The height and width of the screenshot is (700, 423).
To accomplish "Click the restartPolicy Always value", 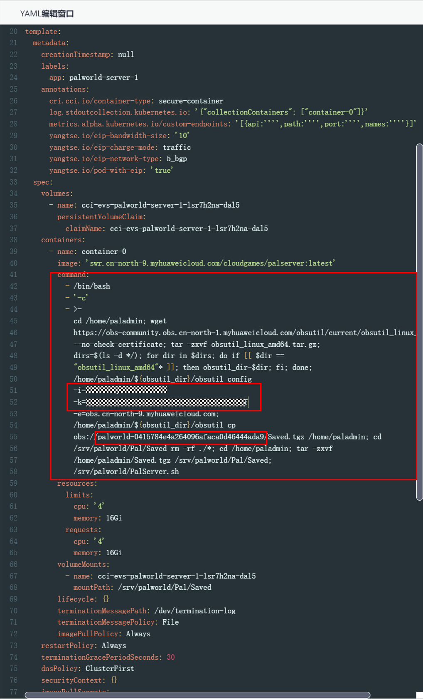I will click(114, 645).
